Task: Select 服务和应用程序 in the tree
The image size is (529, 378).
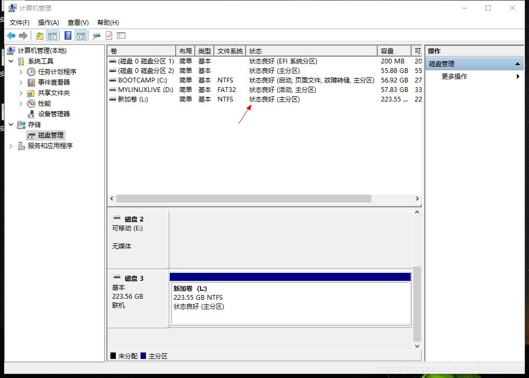Action: [x=50, y=146]
